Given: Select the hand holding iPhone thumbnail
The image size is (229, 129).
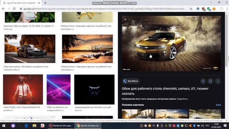Looking at the screenshot, I should 30,17.
